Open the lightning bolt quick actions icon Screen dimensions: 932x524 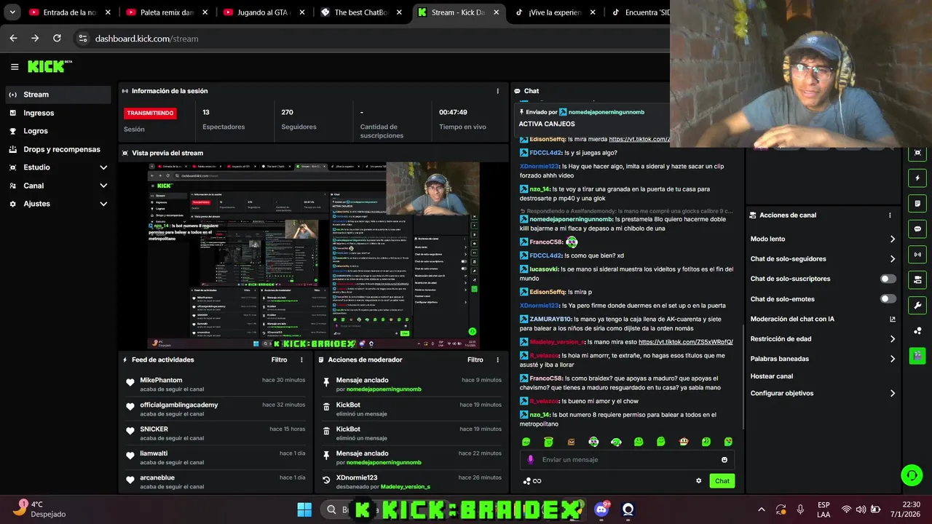coord(917,178)
